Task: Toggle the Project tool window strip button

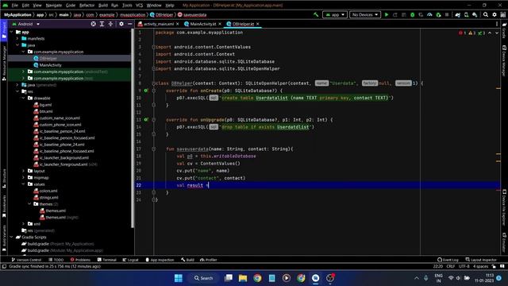Action: click(x=4, y=30)
